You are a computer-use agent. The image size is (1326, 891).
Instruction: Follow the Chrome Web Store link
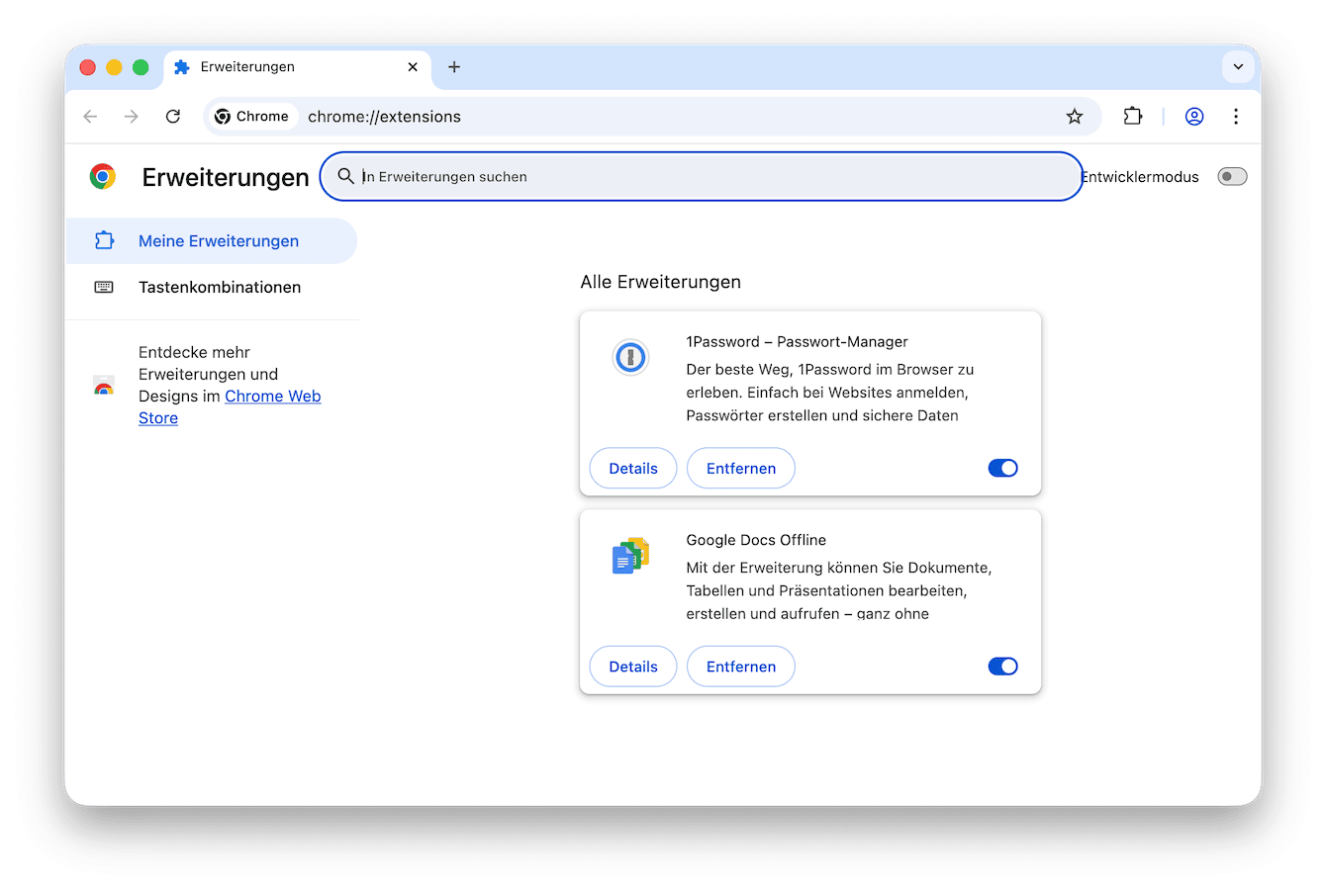coord(272,396)
